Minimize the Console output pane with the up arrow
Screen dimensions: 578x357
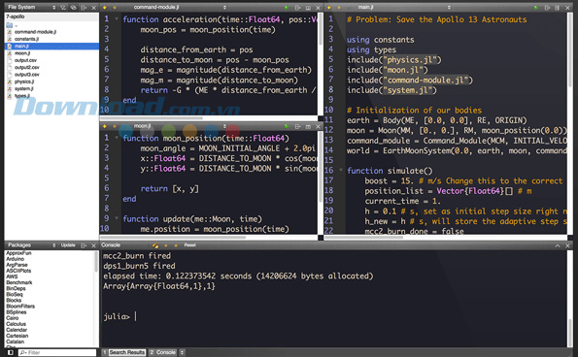tap(558, 245)
